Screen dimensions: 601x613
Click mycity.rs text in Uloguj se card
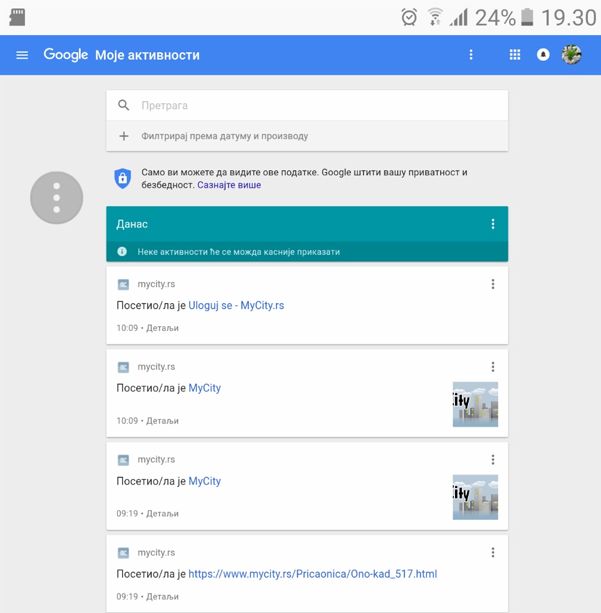[156, 284]
